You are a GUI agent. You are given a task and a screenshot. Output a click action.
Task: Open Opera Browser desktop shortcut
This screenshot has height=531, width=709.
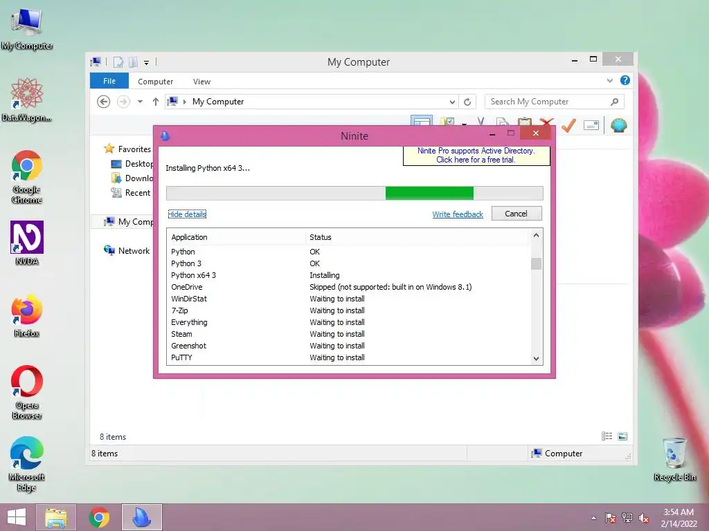27,392
